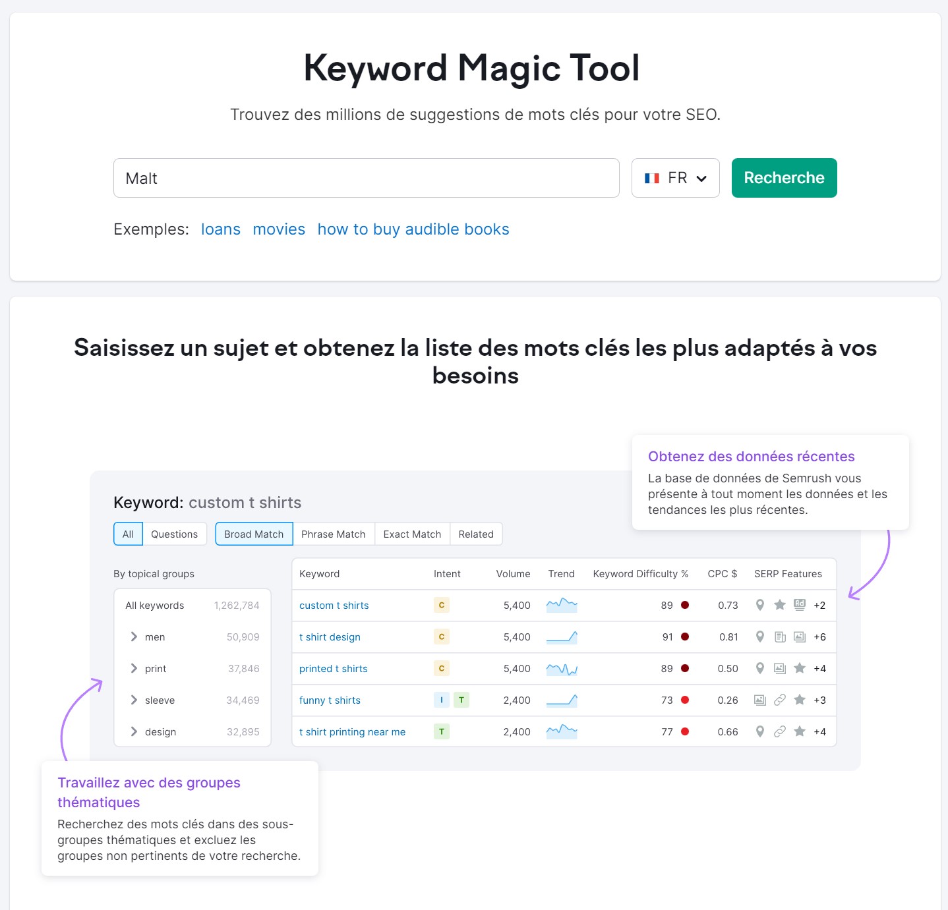Click the local pack pin icon in custom t shirts row
The height and width of the screenshot is (910, 948).
[760, 605]
